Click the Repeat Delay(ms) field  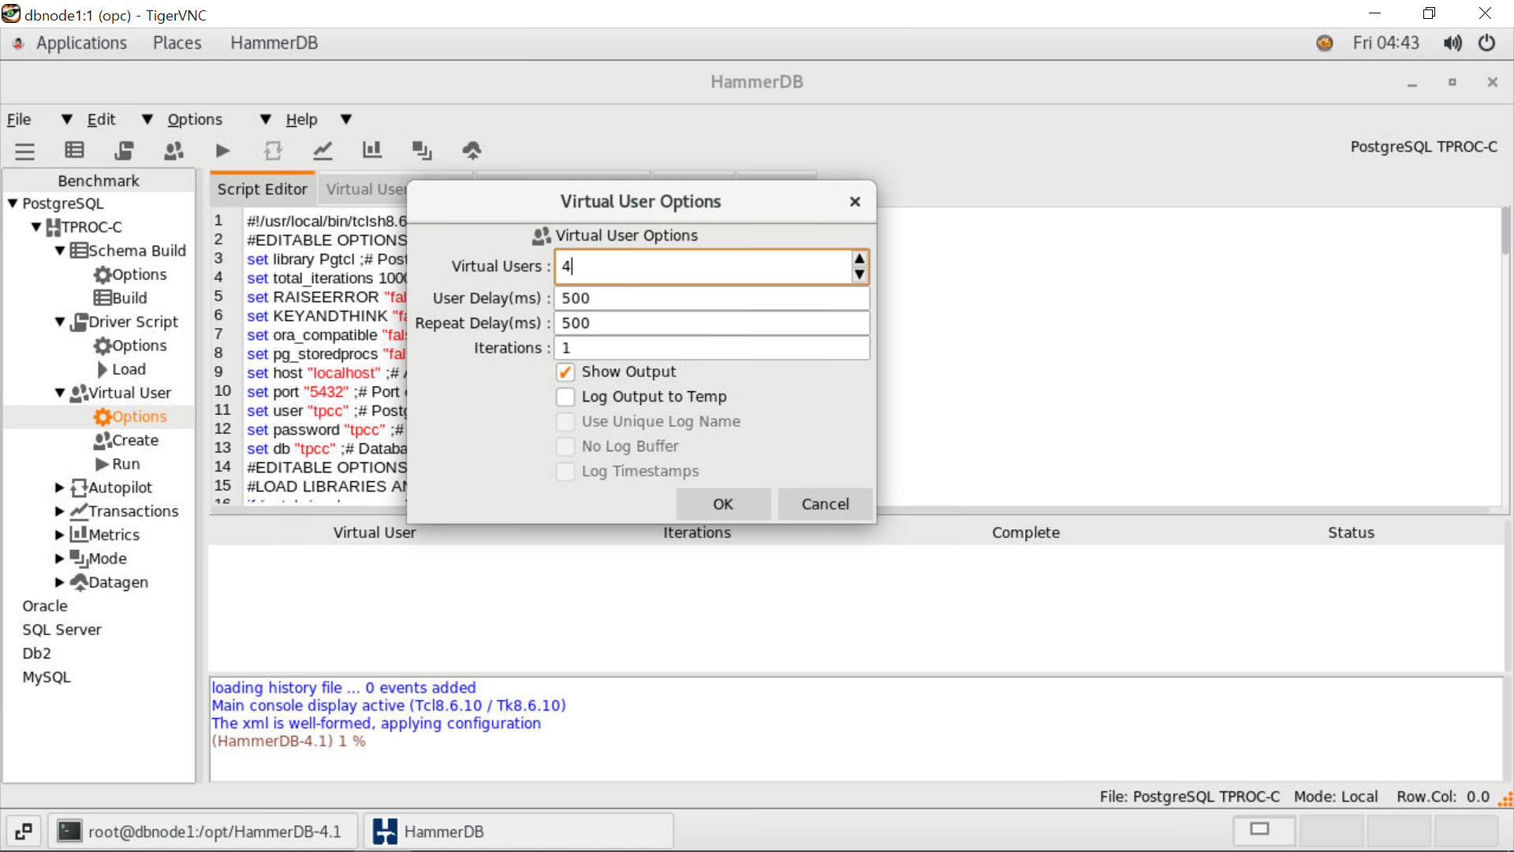(712, 323)
